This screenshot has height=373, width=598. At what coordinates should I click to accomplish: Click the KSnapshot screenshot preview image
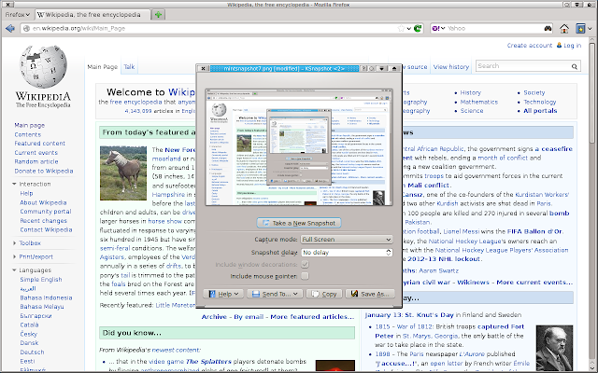pos(299,147)
